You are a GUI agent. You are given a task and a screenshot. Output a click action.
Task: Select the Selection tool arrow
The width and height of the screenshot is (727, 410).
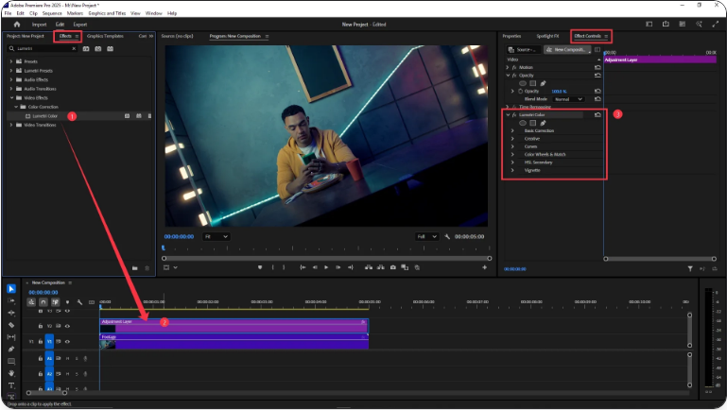coord(11,288)
